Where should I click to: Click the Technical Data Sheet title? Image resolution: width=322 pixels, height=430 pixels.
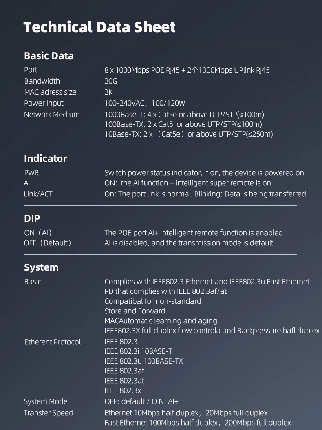(99, 27)
